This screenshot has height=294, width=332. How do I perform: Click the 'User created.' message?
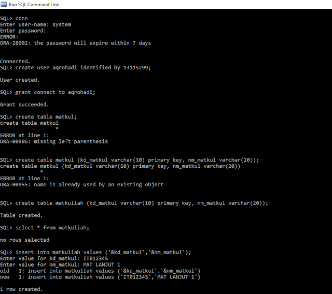click(20, 80)
